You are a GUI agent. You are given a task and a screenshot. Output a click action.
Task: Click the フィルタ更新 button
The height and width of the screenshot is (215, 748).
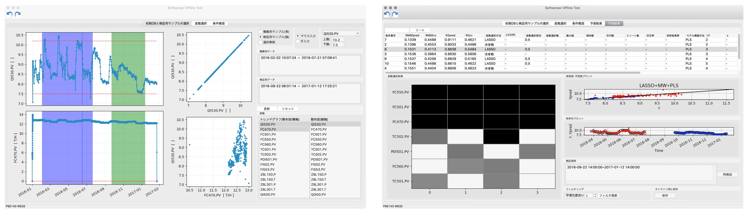click(x=608, y=196)
